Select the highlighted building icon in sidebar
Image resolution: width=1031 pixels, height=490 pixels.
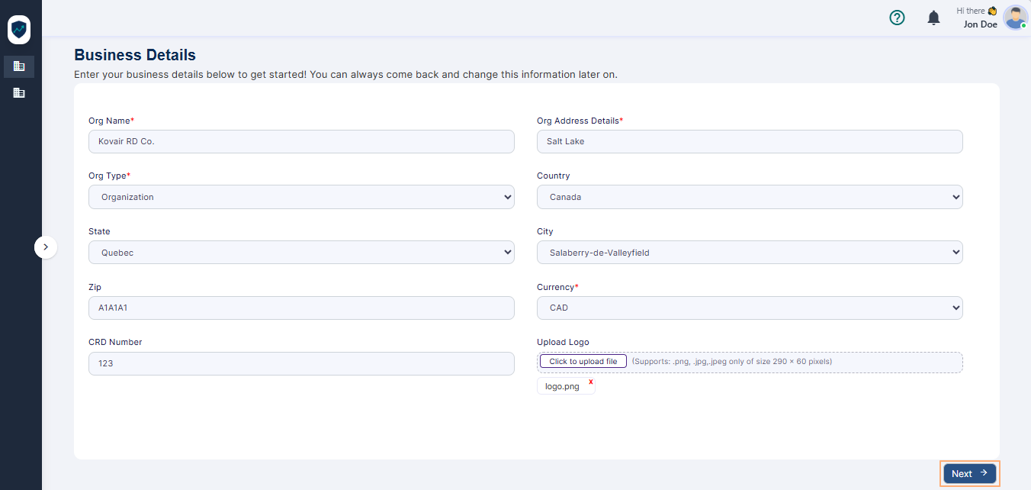click(19, 66)
